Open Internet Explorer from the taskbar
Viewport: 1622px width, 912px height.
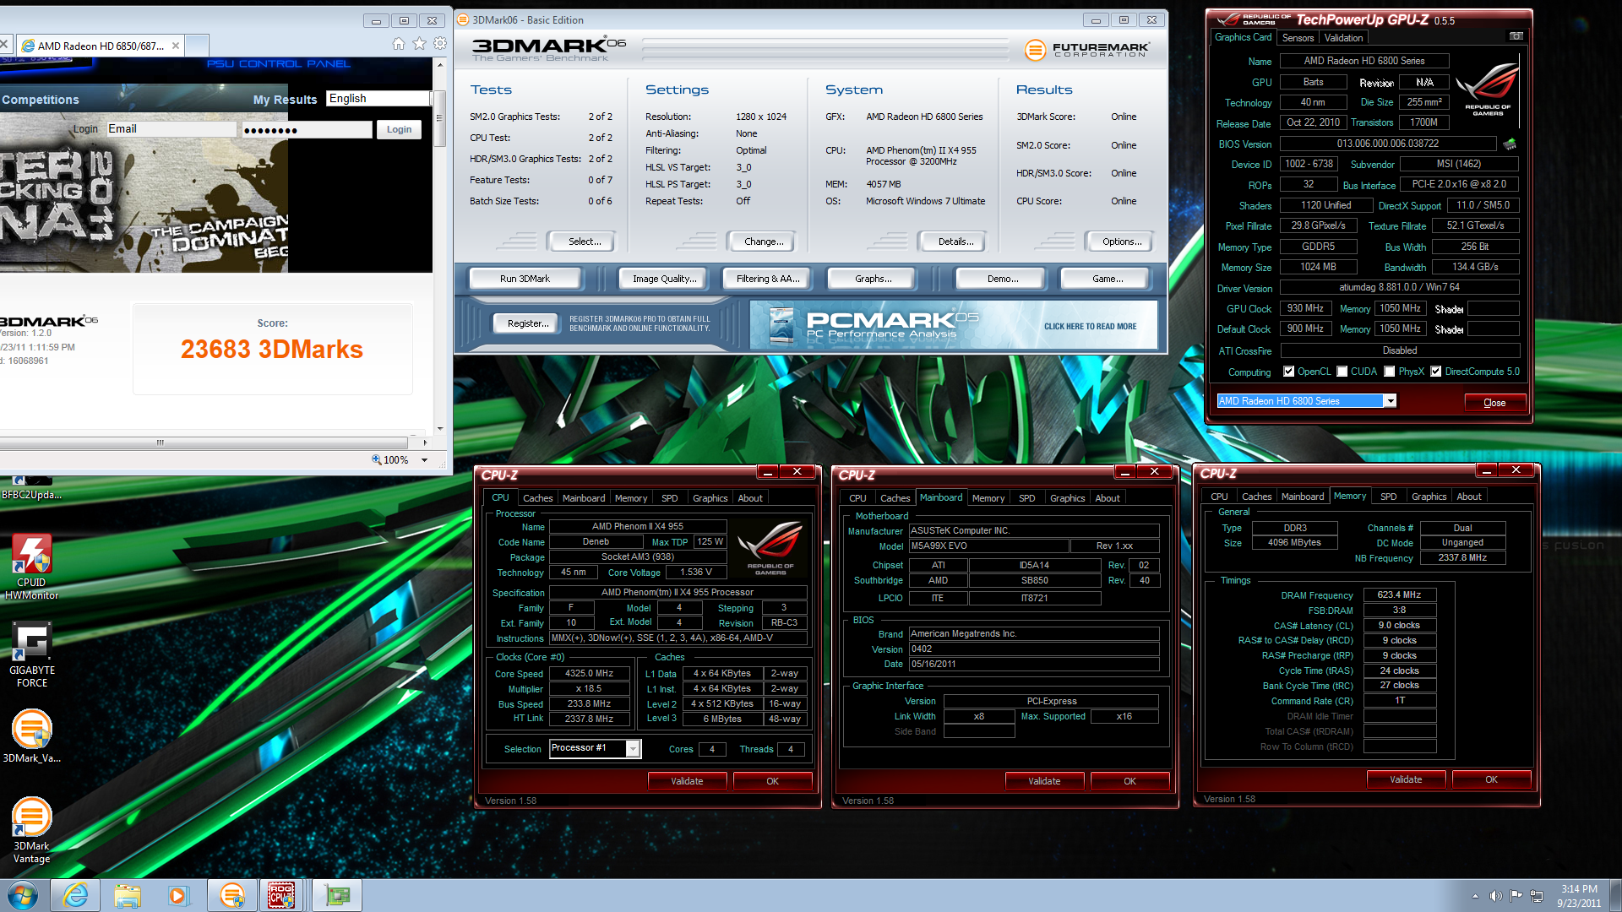[75, 895]
